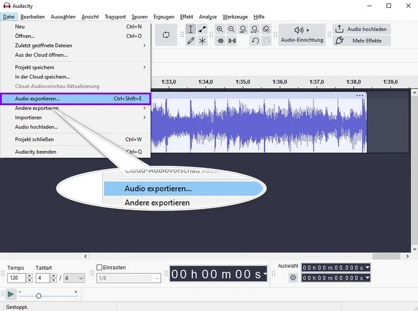The image size is (418, 311).
Task: Click the Zoom In magnifier
Action: [220, 29]
